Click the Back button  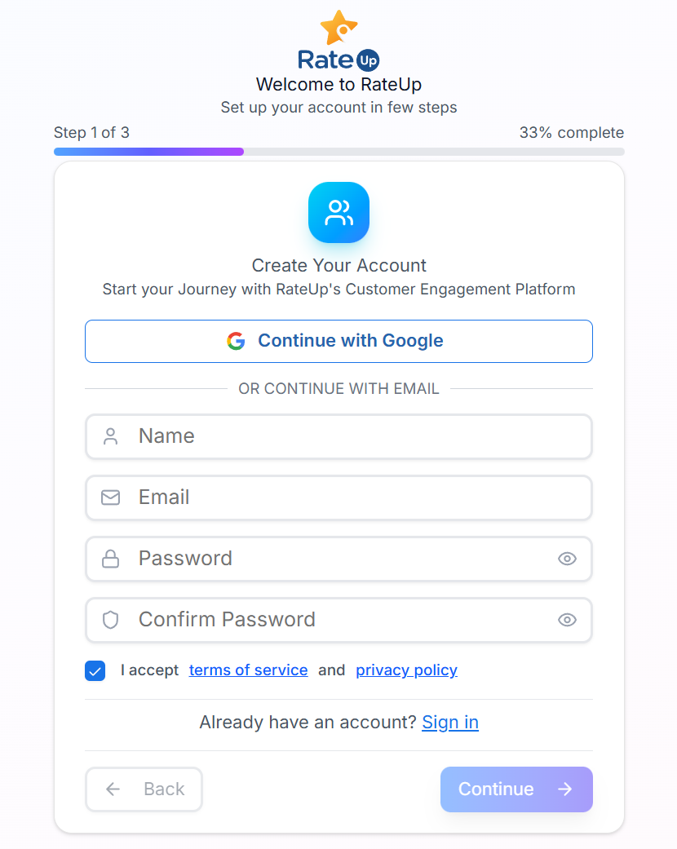[144, 789]
